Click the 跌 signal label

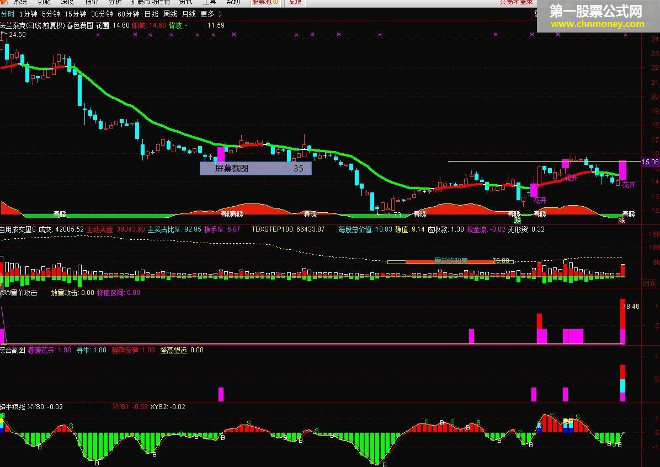tap(517, 220)
